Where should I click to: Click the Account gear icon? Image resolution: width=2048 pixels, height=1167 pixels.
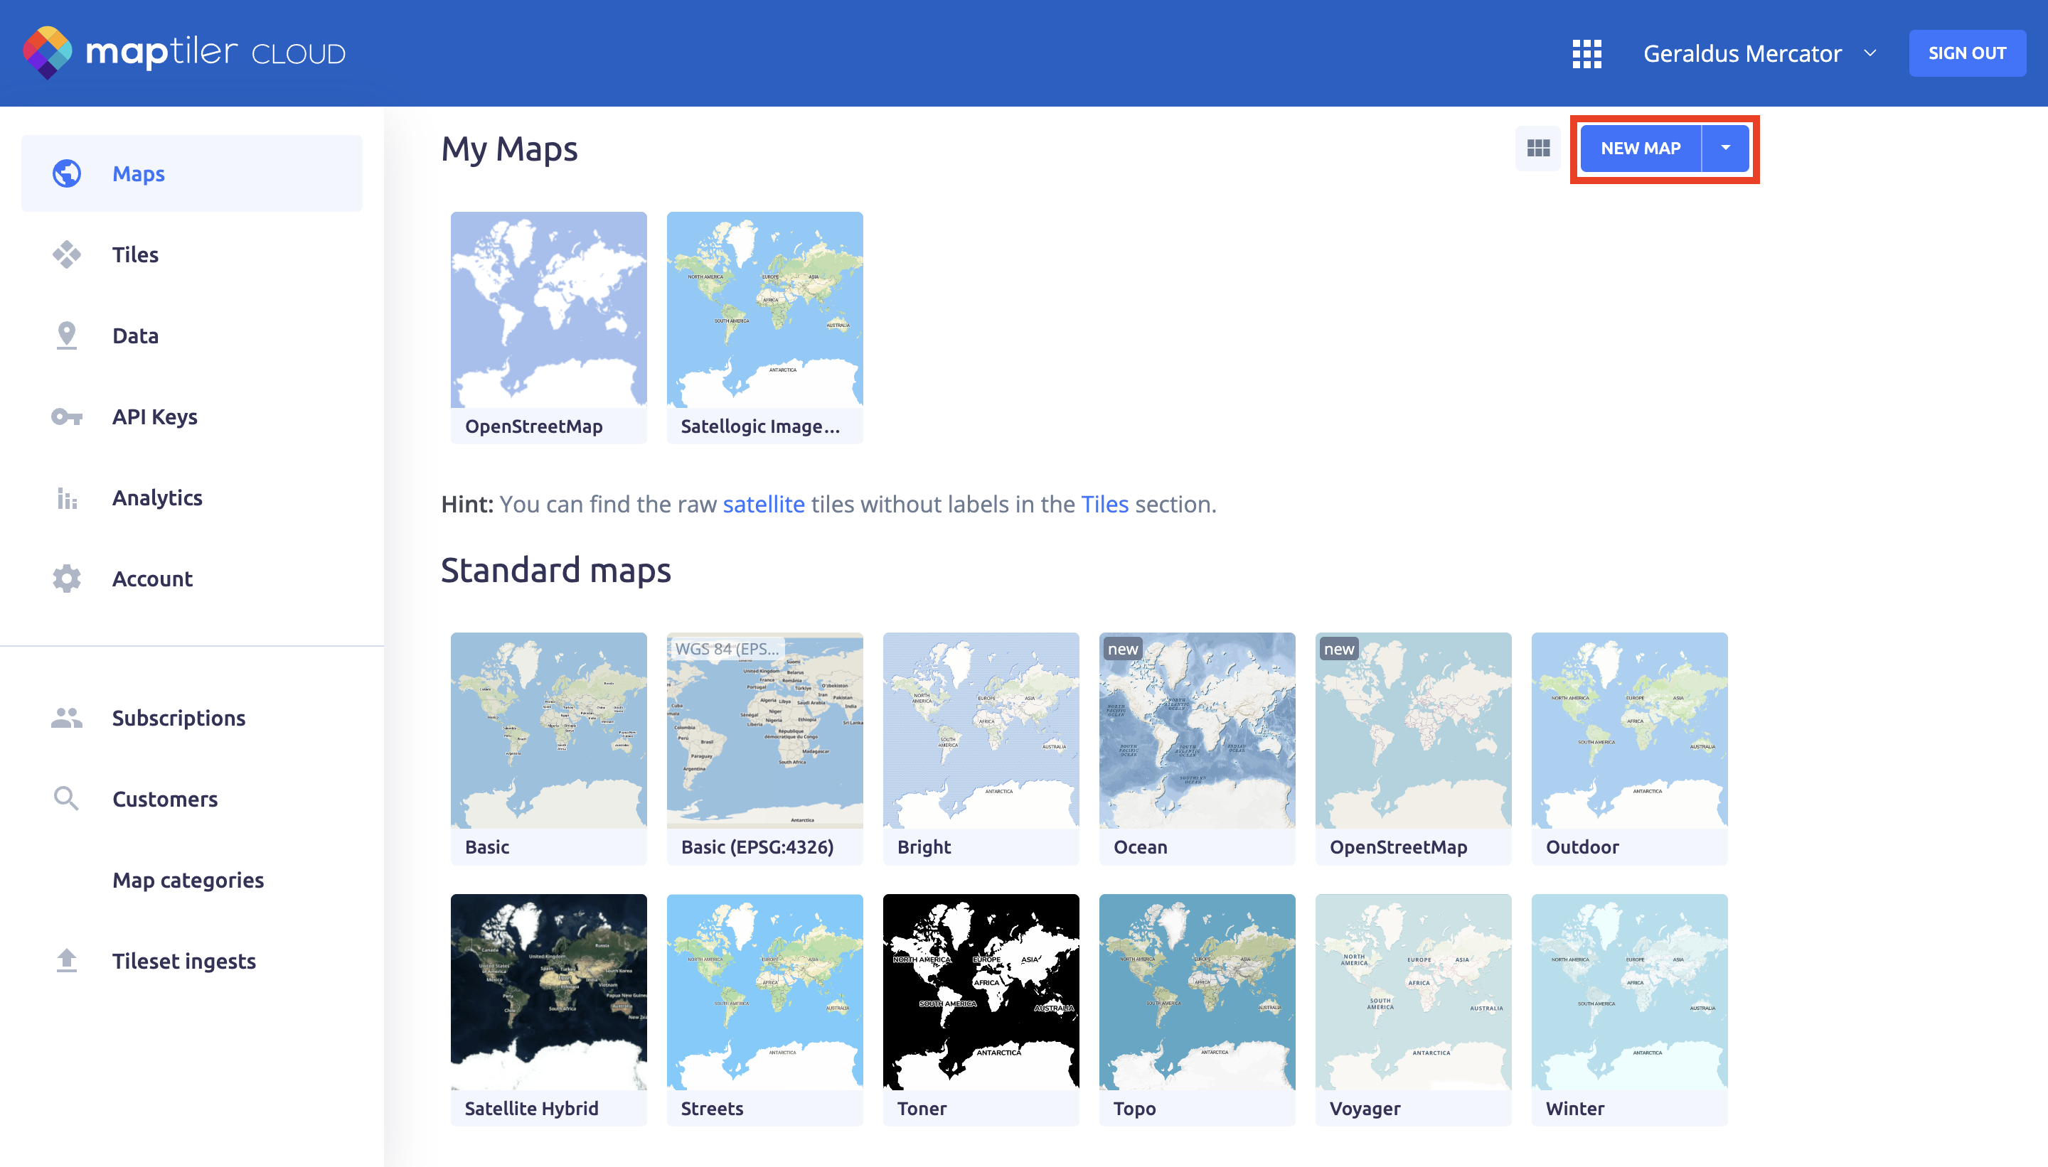point(67,579)
